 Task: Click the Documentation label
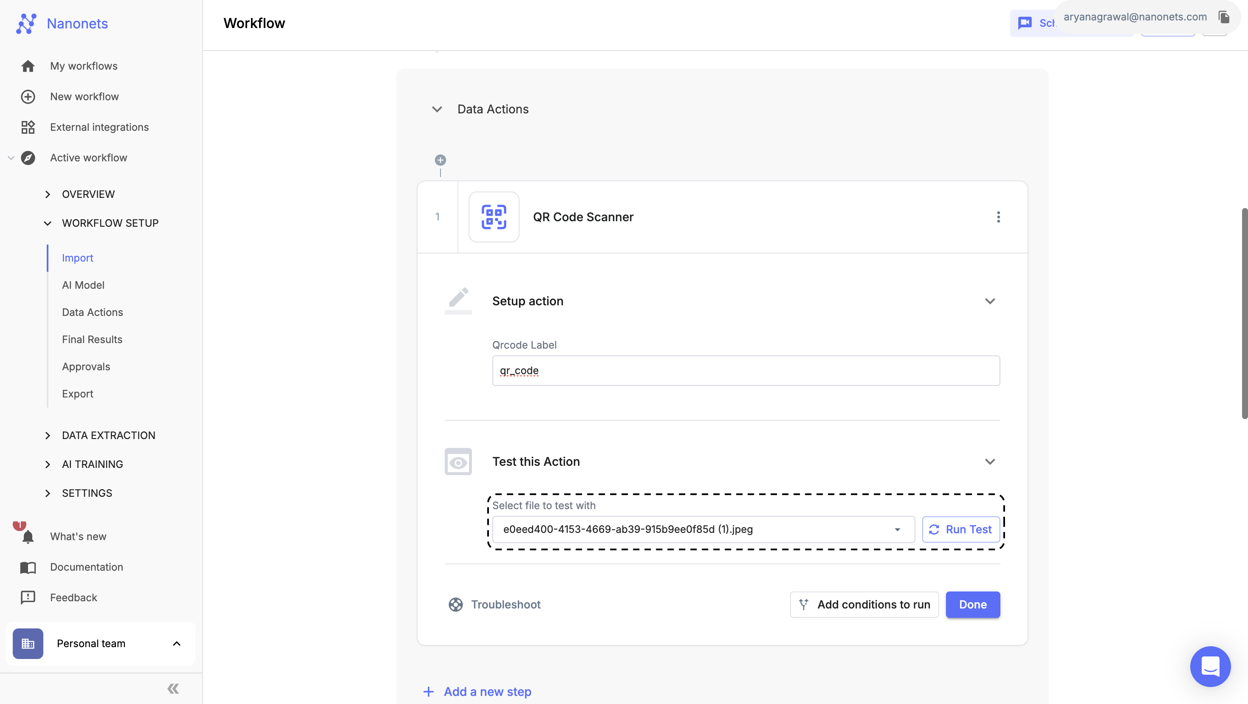[86, 567]
